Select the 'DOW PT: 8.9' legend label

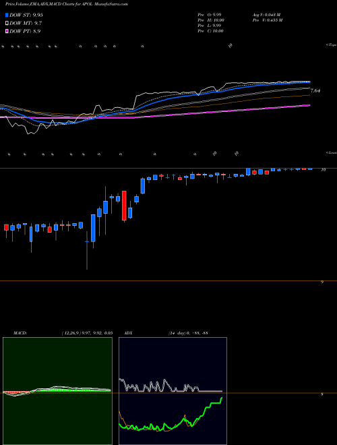pyautogui.click(x=25, y=31)
